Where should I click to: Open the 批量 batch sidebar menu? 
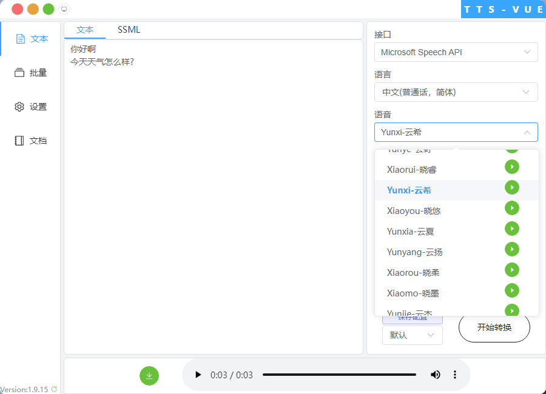31,73
